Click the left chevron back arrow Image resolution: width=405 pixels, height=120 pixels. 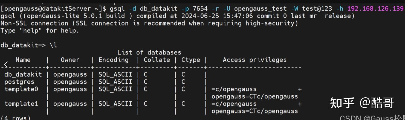click(x=6, y=65)
